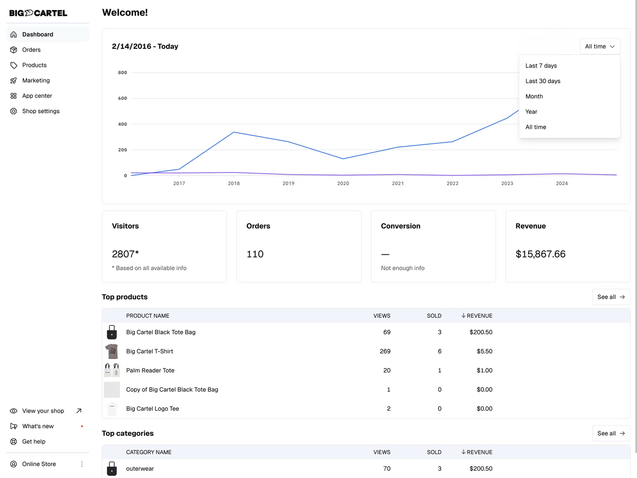The image size is (637, 478).
Task: Click the Big Cartel T-Shirt product thumbnail
Action: pos(112,351)
